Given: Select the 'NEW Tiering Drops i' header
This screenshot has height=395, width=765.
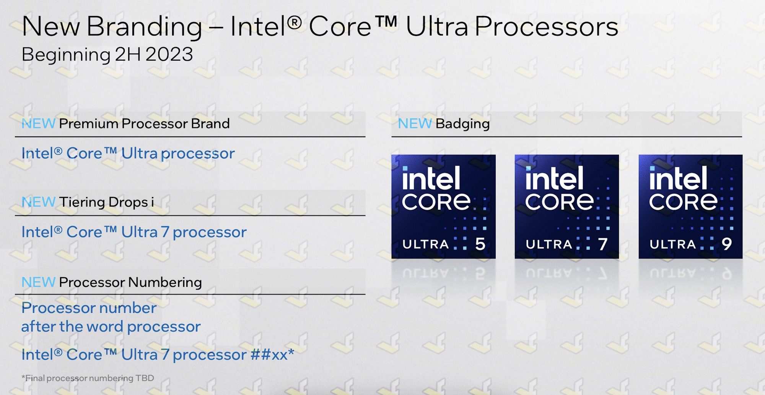Looking at the screenshot, I should pos(88,202).
